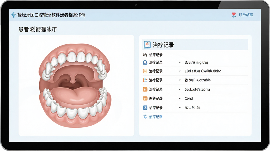
Task: Expand the dropdown arrow for 10d row
Action: [180, 71]
